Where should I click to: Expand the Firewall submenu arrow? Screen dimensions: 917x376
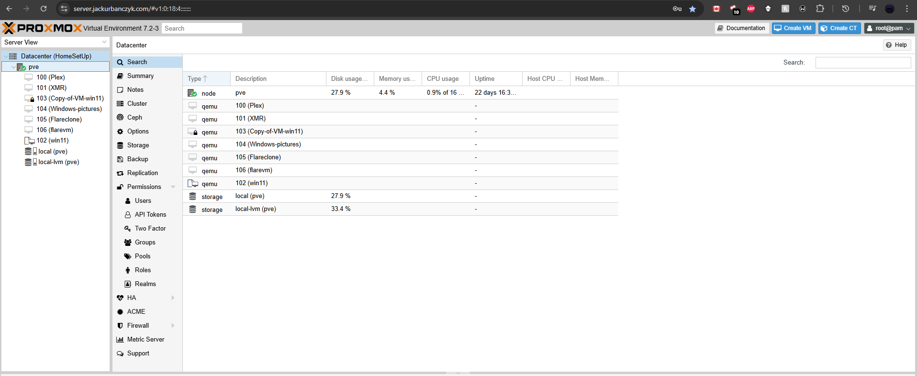point(173,326)
